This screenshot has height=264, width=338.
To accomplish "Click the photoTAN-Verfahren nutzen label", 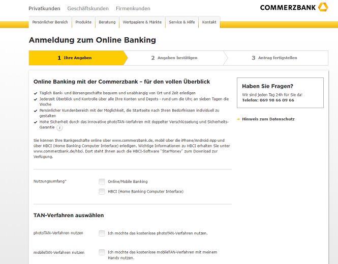I will click(x=58, y=233).
